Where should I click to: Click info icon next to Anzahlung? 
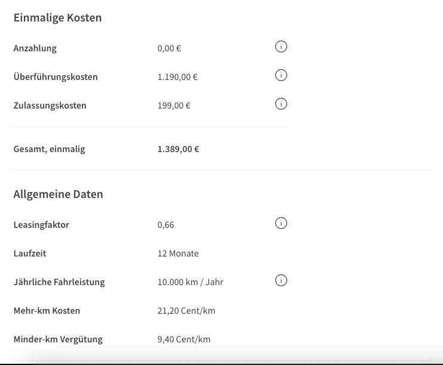click(x=281, y=47)
